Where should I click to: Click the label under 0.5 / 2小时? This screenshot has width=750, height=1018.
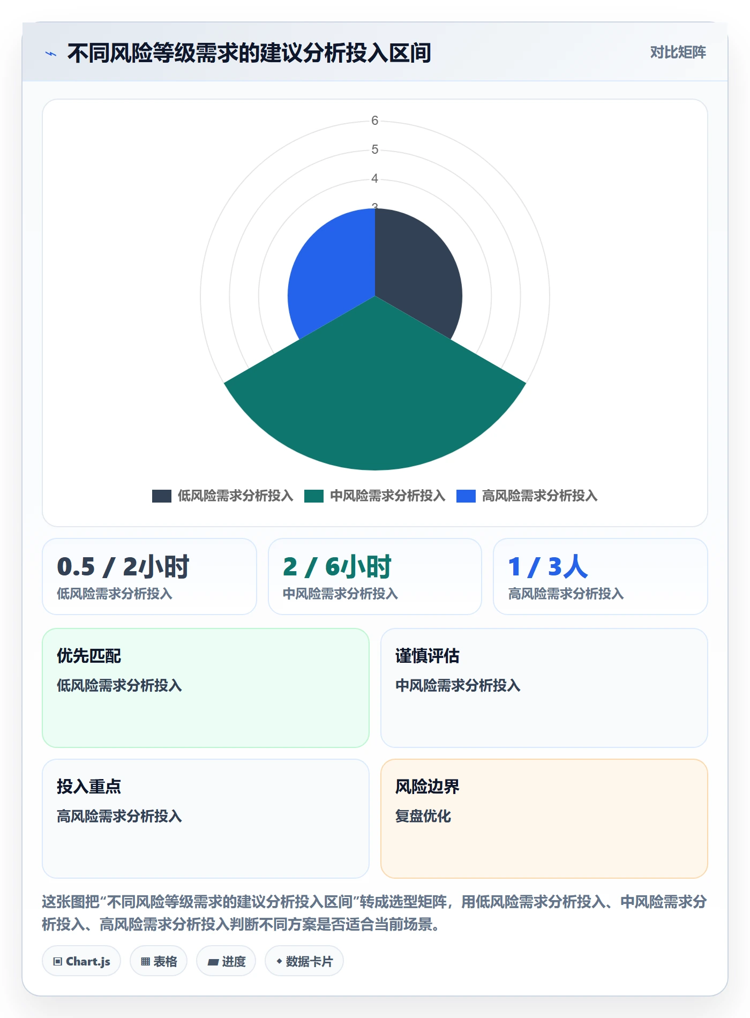115,594
